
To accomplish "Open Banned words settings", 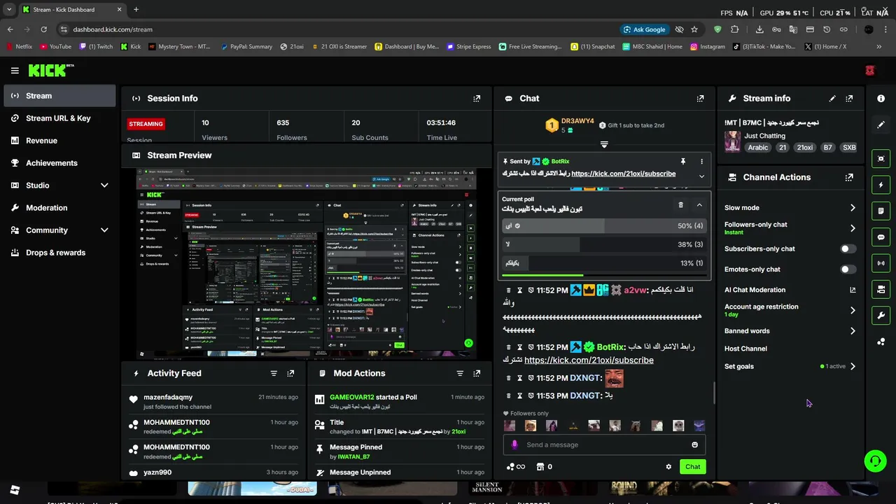I will click(x=790, y=331).
